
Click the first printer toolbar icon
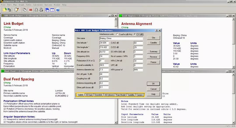pyautogui.click(x=36, y=10)
